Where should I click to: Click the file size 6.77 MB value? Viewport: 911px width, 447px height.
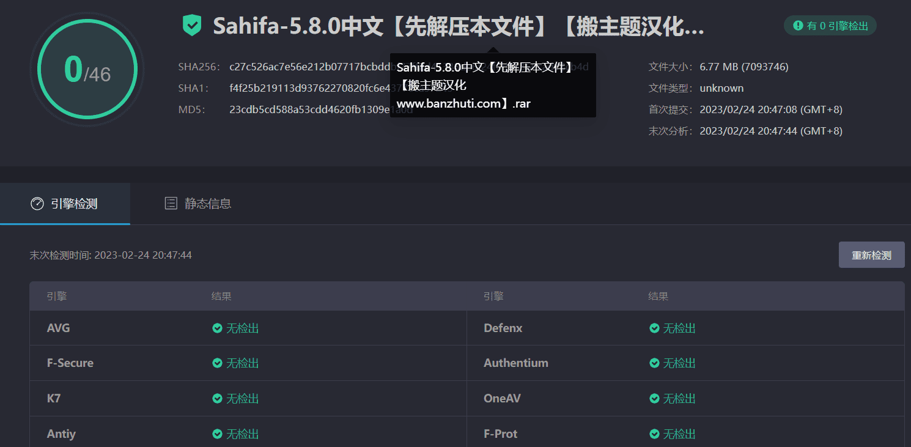coord(744,67)
